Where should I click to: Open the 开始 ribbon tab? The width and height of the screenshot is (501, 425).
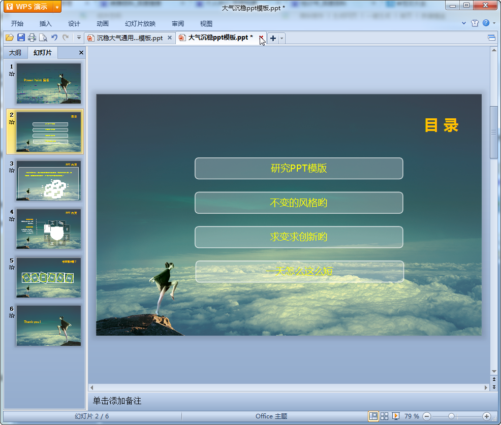click(x=17, y=24)
